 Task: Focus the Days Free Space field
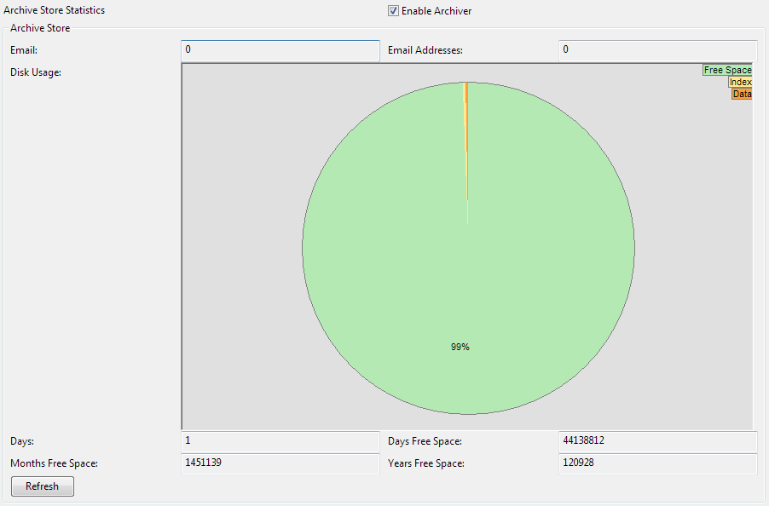coord(657,441)
